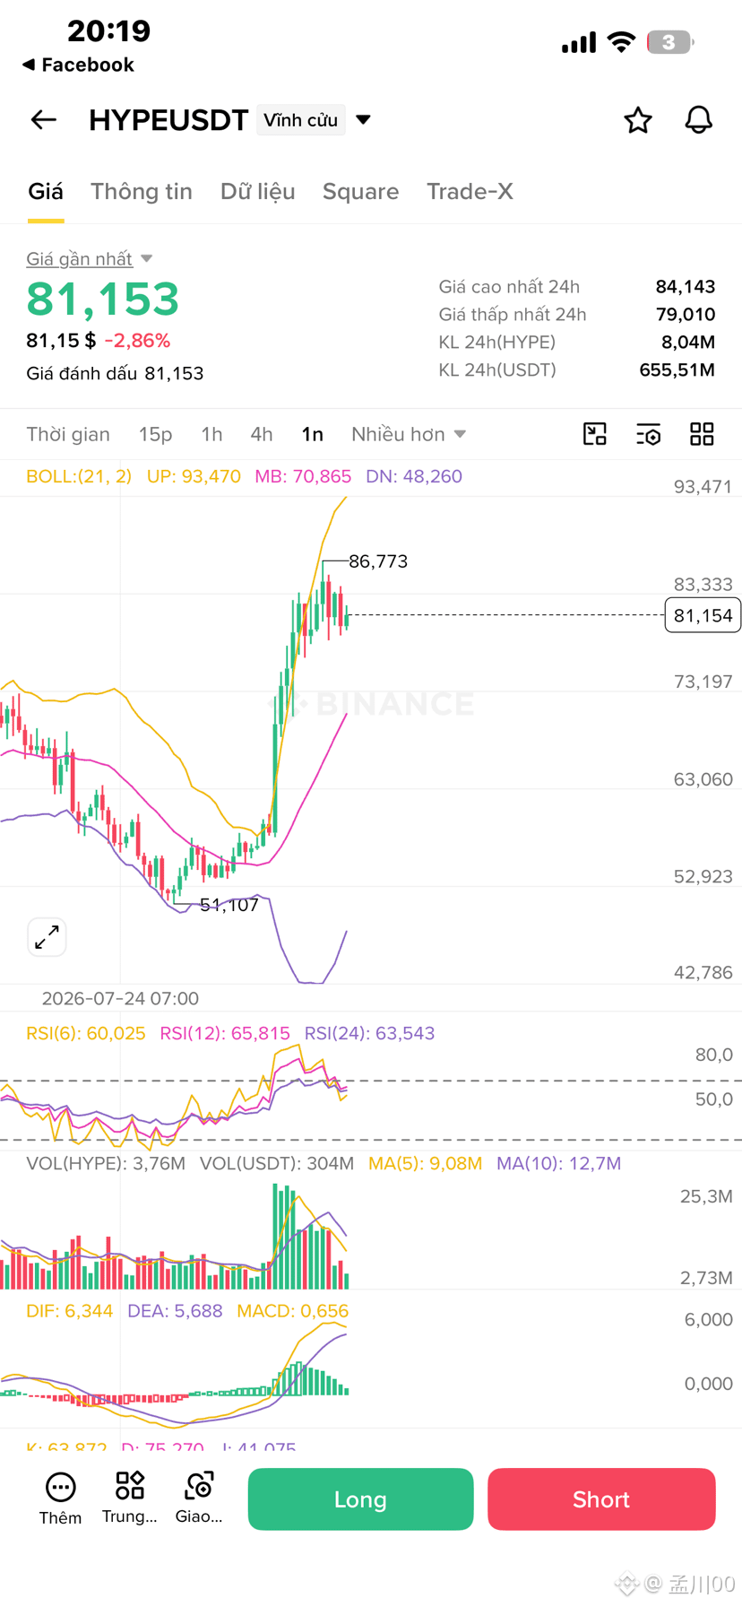Open price alerts with the bell icon
The height and width of the screenshot is (1607, 742).
point(699,120)
